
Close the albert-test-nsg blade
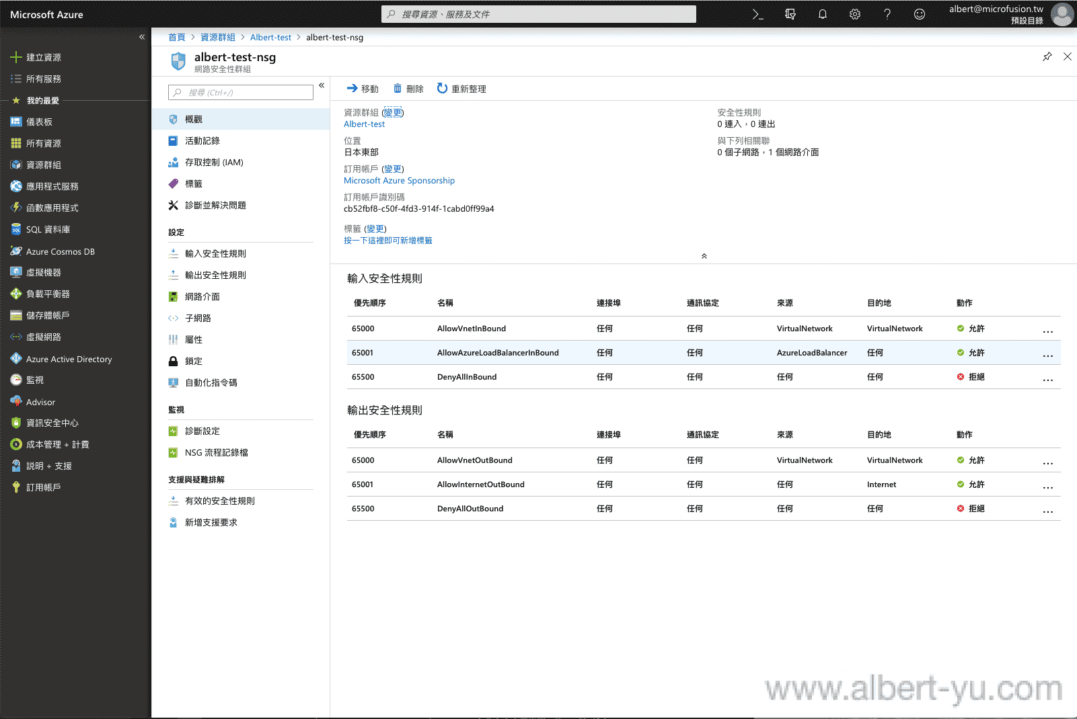pos(1068,56)
